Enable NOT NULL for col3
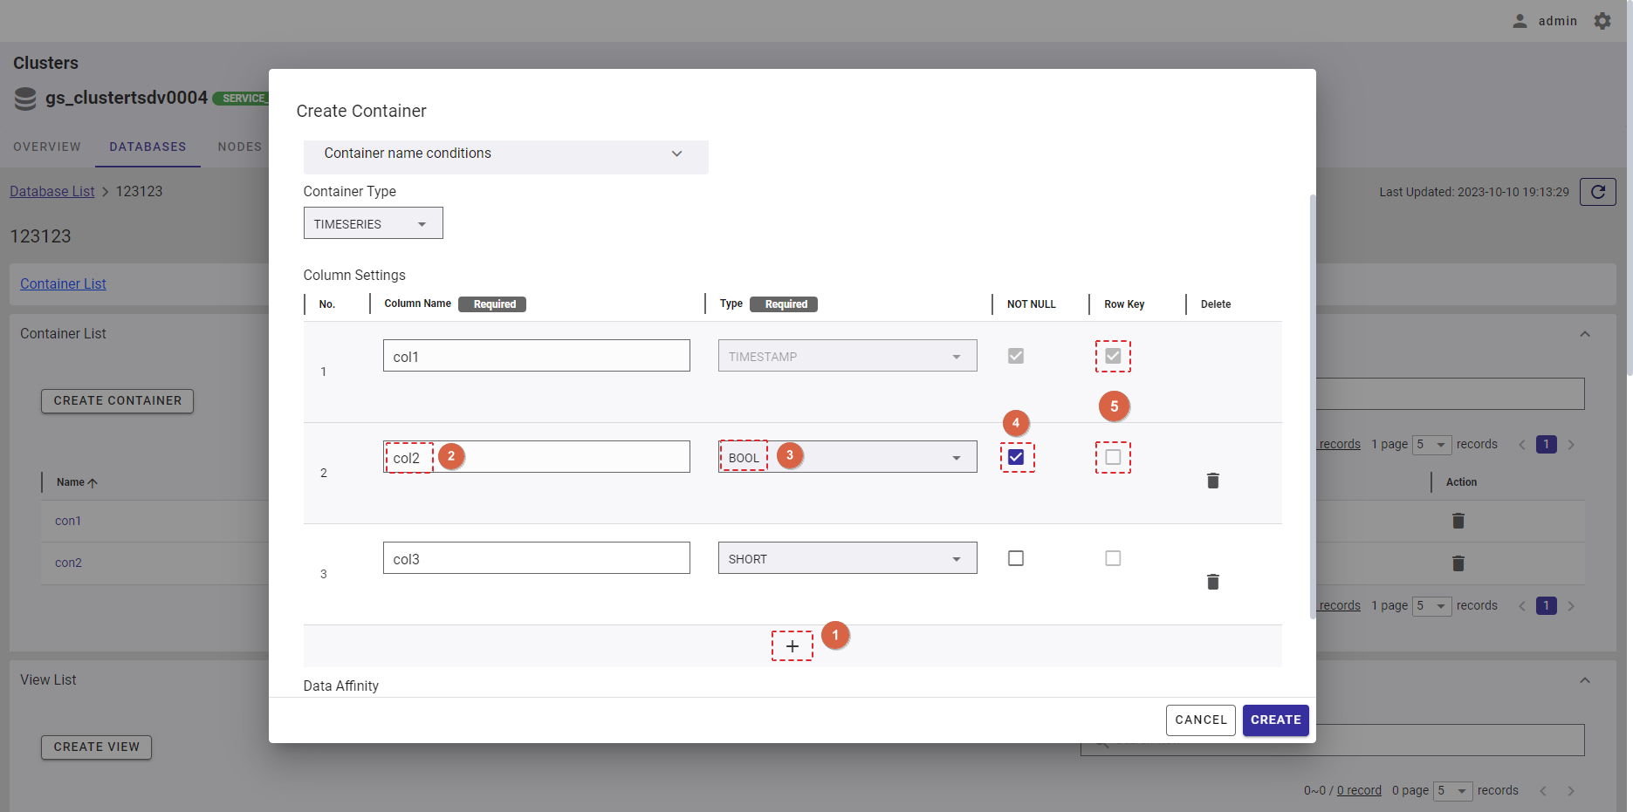Image resolution: width=1633 pixels, height=812 pixels. [1016, 558]
